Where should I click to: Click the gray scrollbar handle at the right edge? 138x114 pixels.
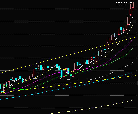click(137, 84)
